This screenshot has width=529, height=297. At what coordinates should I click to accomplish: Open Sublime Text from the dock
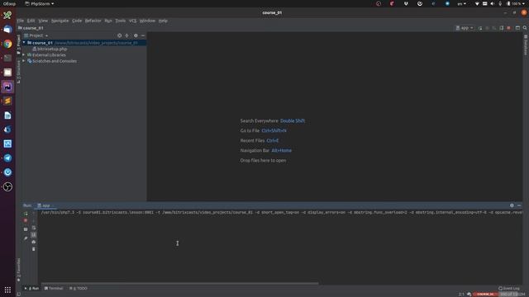[7, 101]
